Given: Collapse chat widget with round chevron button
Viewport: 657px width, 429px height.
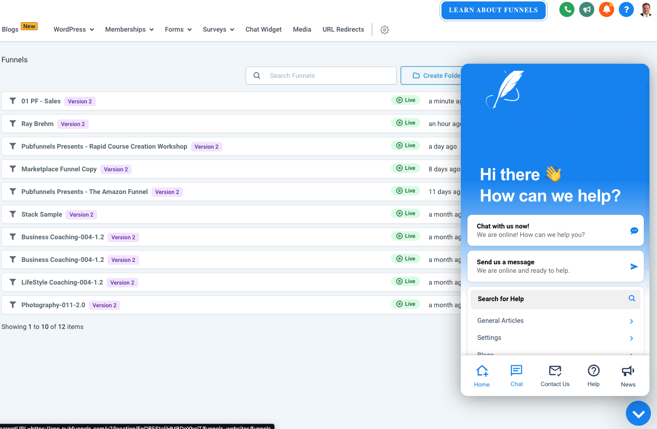Looking at the screenshot, I should click(x=638, y=413).
